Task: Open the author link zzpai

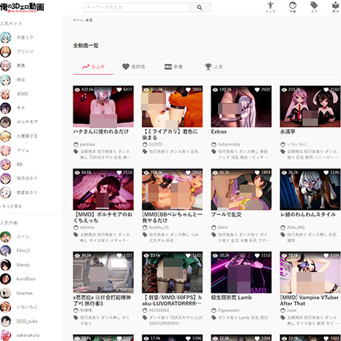Action: tap(291, 311)
